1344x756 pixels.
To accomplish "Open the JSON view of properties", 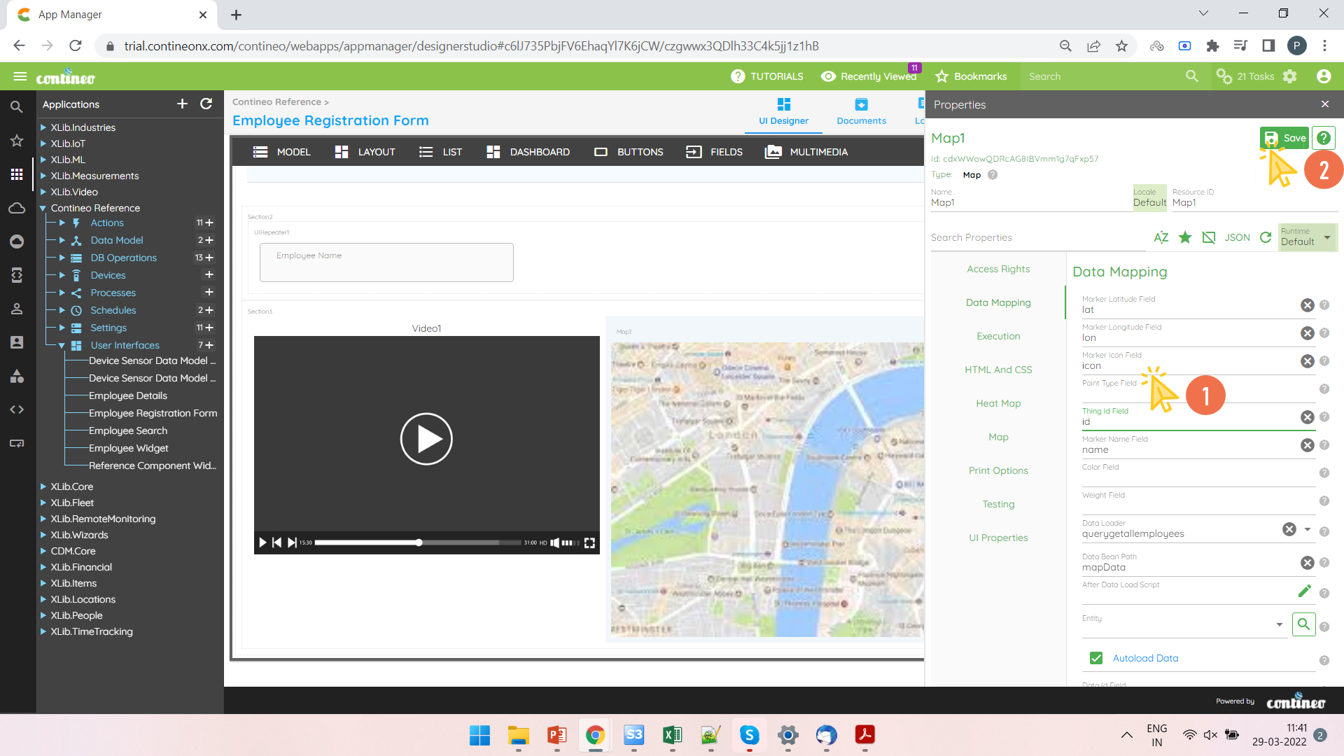I will [1237, 237].
